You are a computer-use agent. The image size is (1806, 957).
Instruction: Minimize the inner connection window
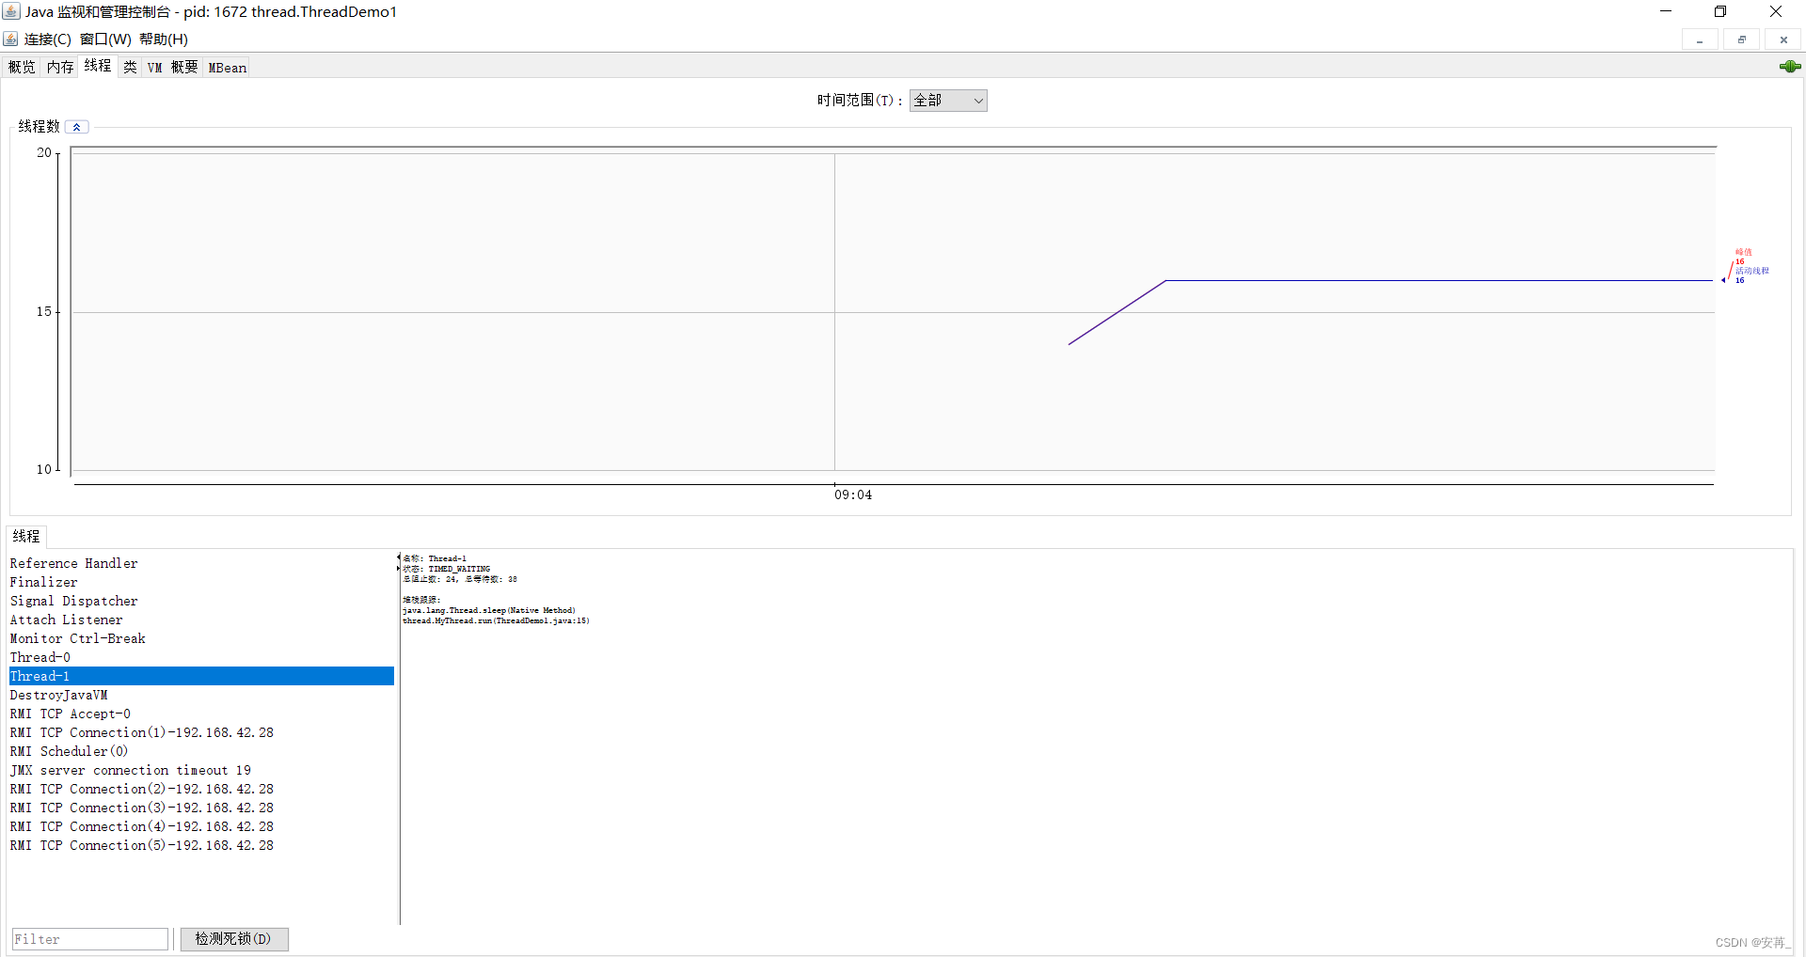[1700, 39]
